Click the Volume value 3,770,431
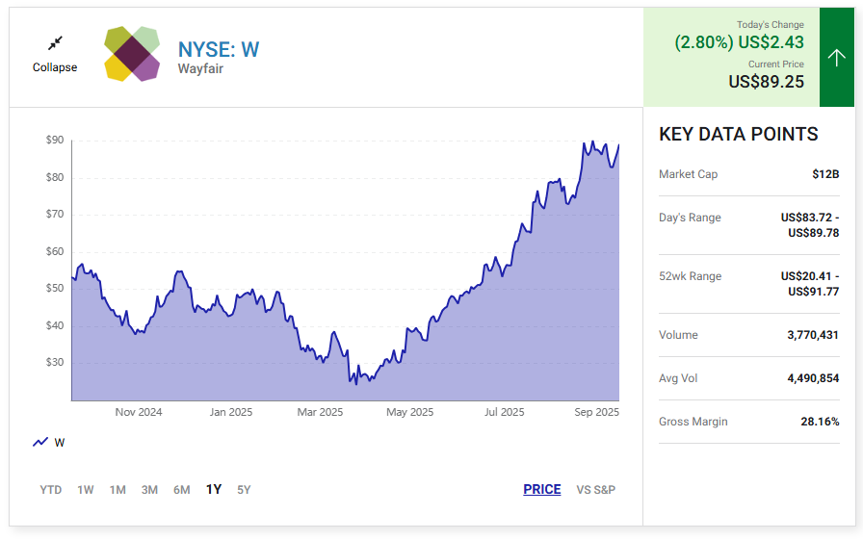863x540 pixels. coord(813,335)
